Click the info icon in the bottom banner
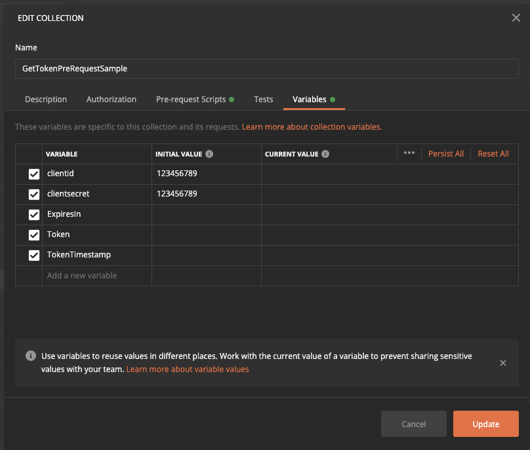The height and width of the screenshot is (450, 530). tap(30, 356)
